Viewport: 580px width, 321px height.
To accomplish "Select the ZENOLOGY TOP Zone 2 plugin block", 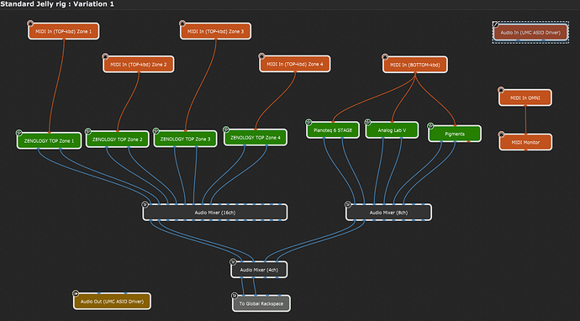I will tap(117, 139).
